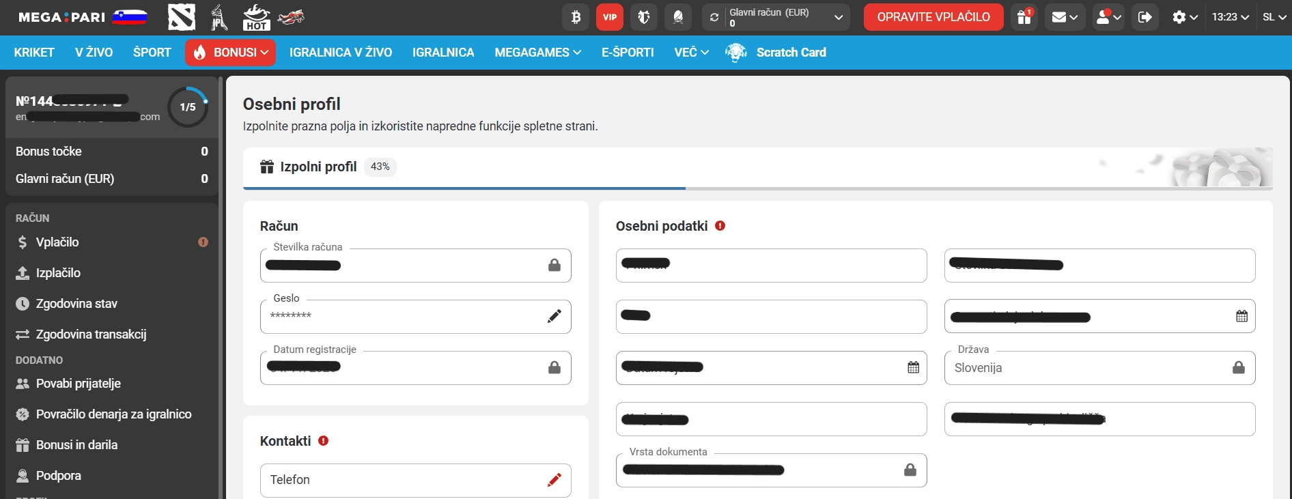Click the "Bonus točke" balance row
The image size is (1292, 499).
coord(112,152)
